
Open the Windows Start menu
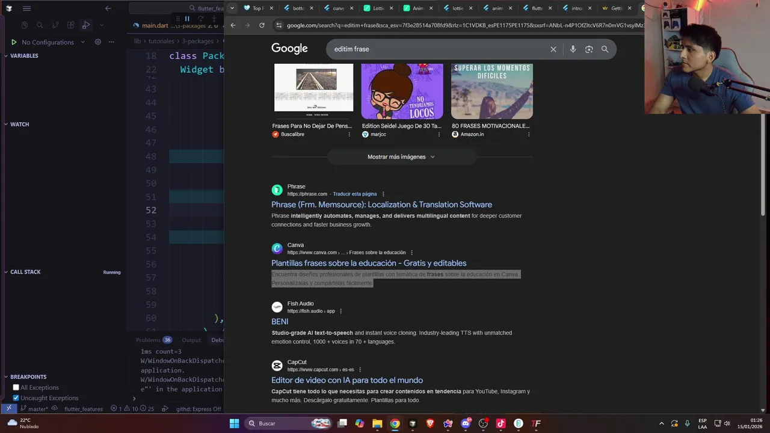click(x=234, y=423)
